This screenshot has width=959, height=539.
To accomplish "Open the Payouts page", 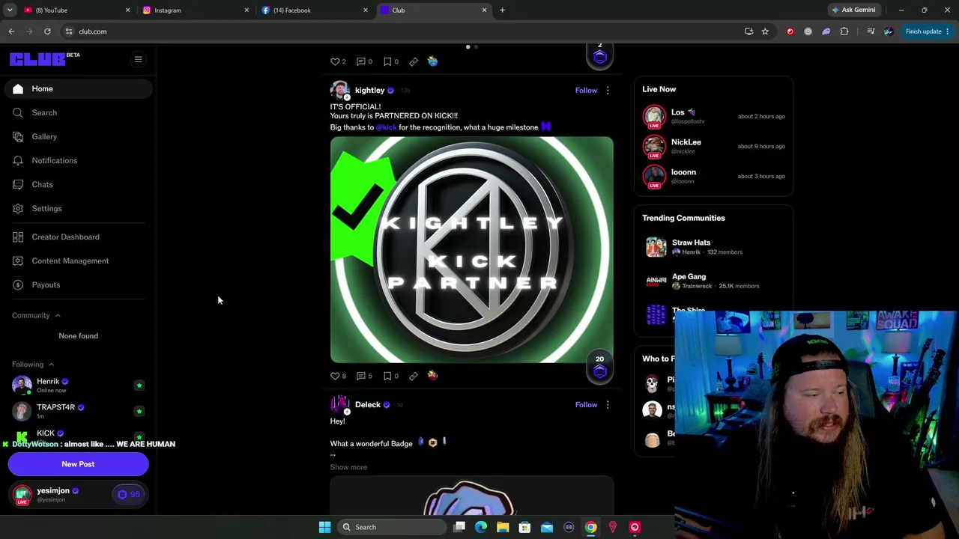I will click(x=78, y=284).
